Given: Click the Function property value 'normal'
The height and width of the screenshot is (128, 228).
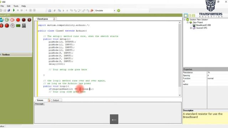Looking at the screenshot, I should [211, 78].
